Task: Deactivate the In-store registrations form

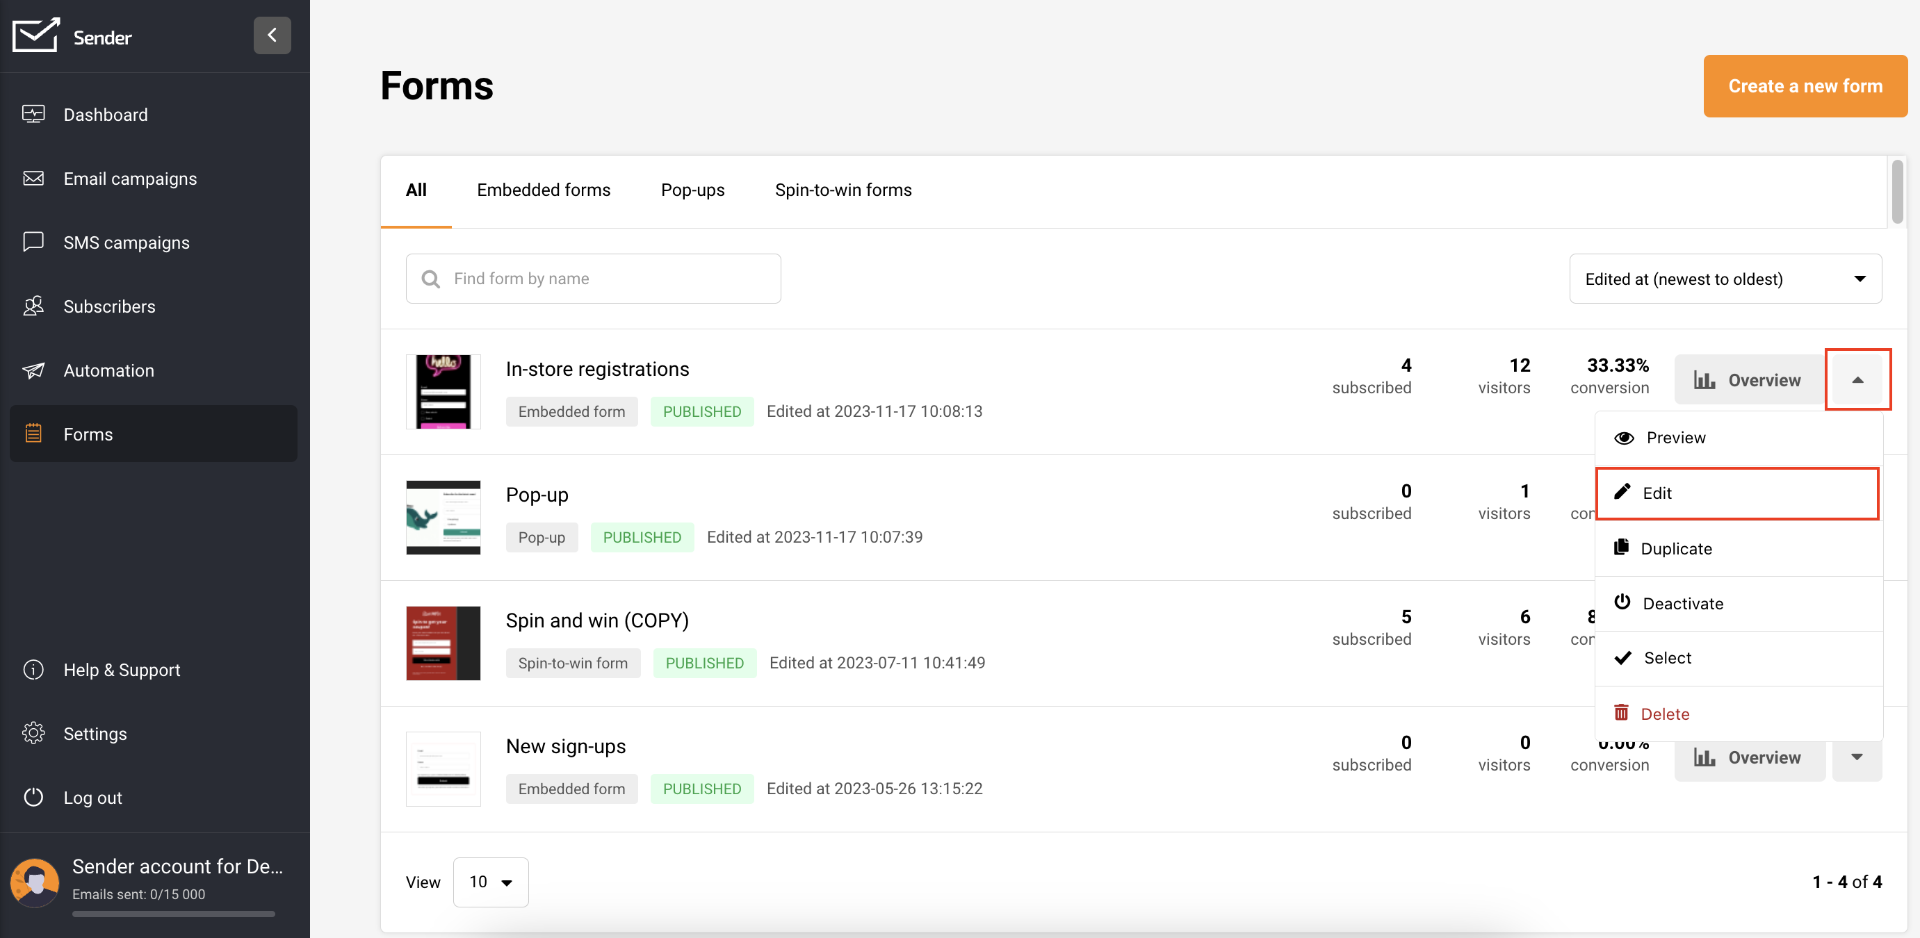Action: (x=1682, y=604)
